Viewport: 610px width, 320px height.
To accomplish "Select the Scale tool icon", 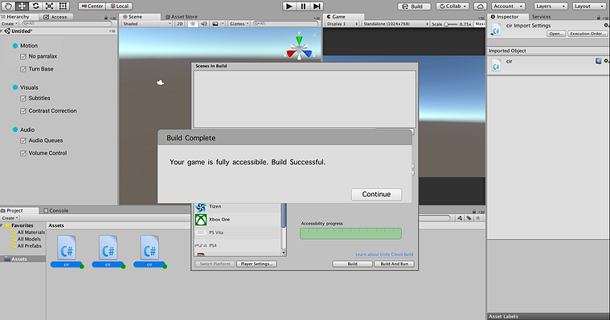I will pyautogui.click(x=49, y=6).
